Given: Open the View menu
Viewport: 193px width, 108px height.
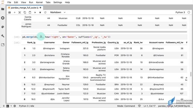Looking at the screenshot, I should pos(24,2).
